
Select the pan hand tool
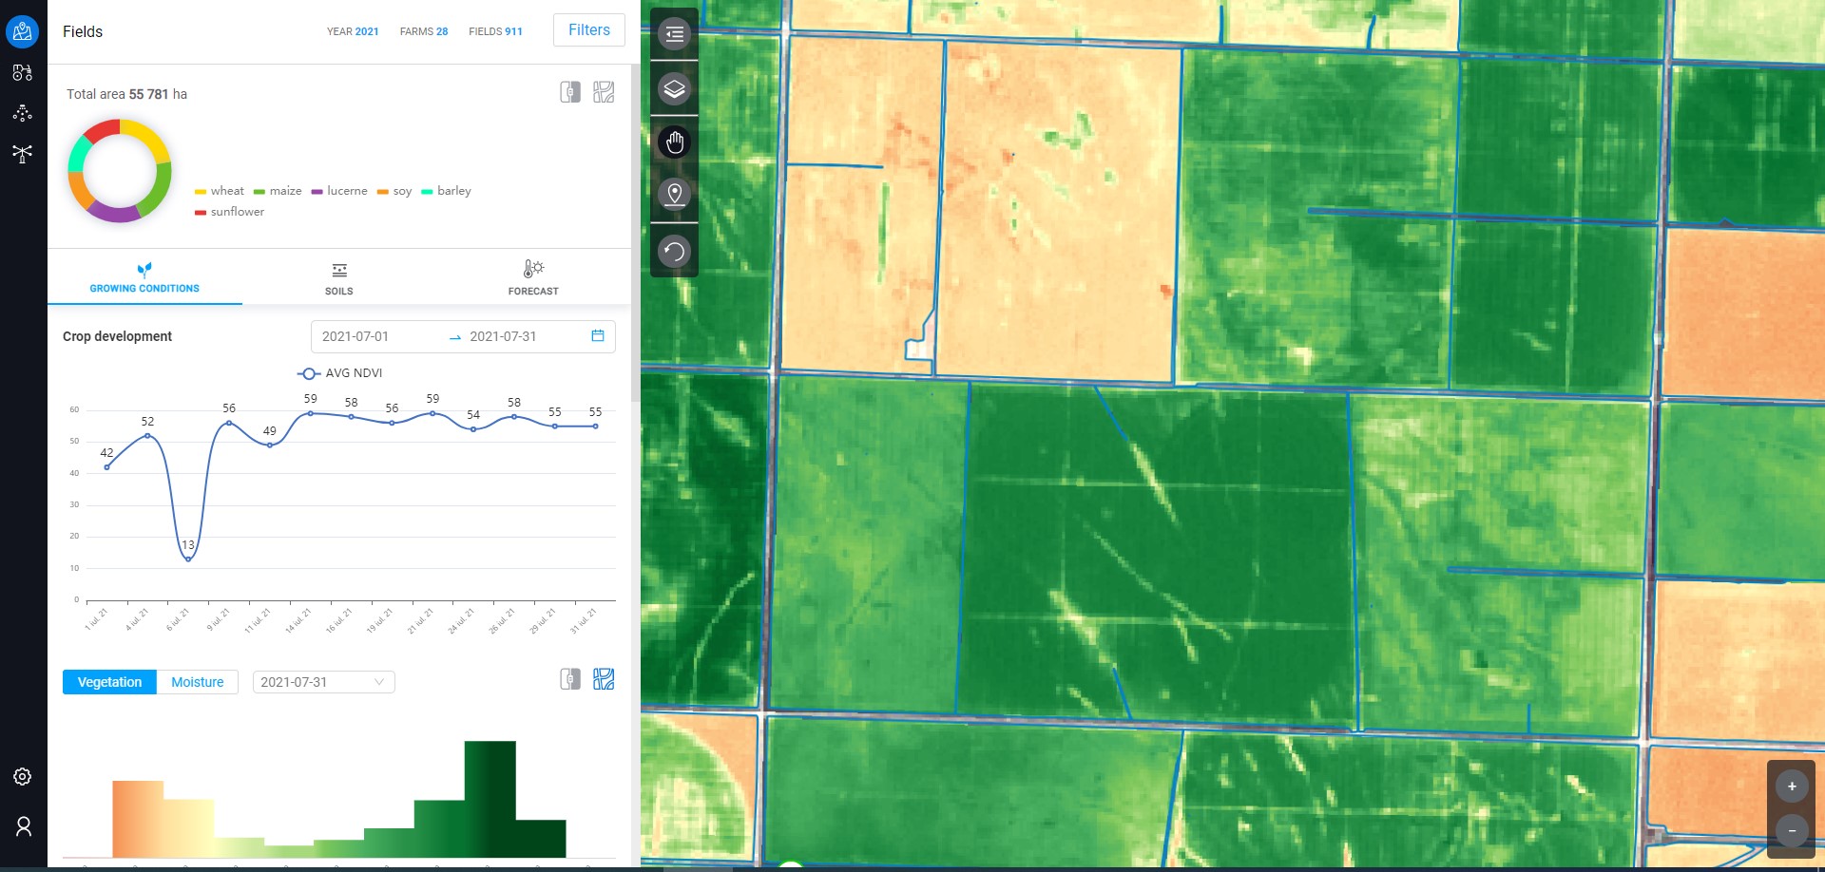(674, 142)
